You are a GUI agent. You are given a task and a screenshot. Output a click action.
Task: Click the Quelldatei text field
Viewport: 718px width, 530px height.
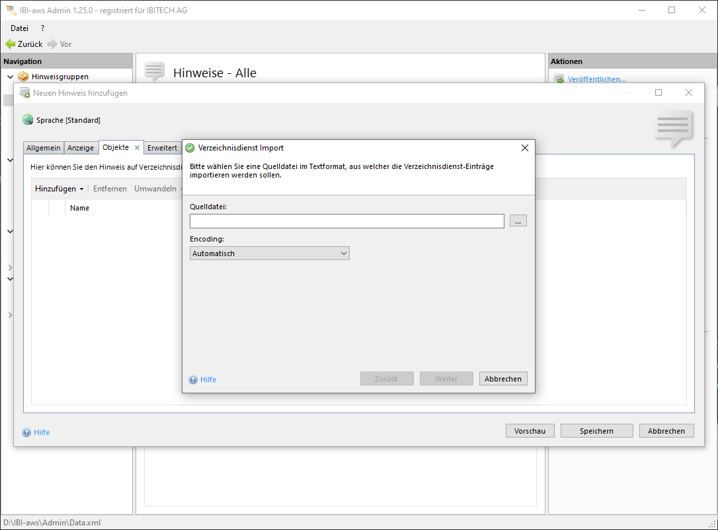coord(347,221)
